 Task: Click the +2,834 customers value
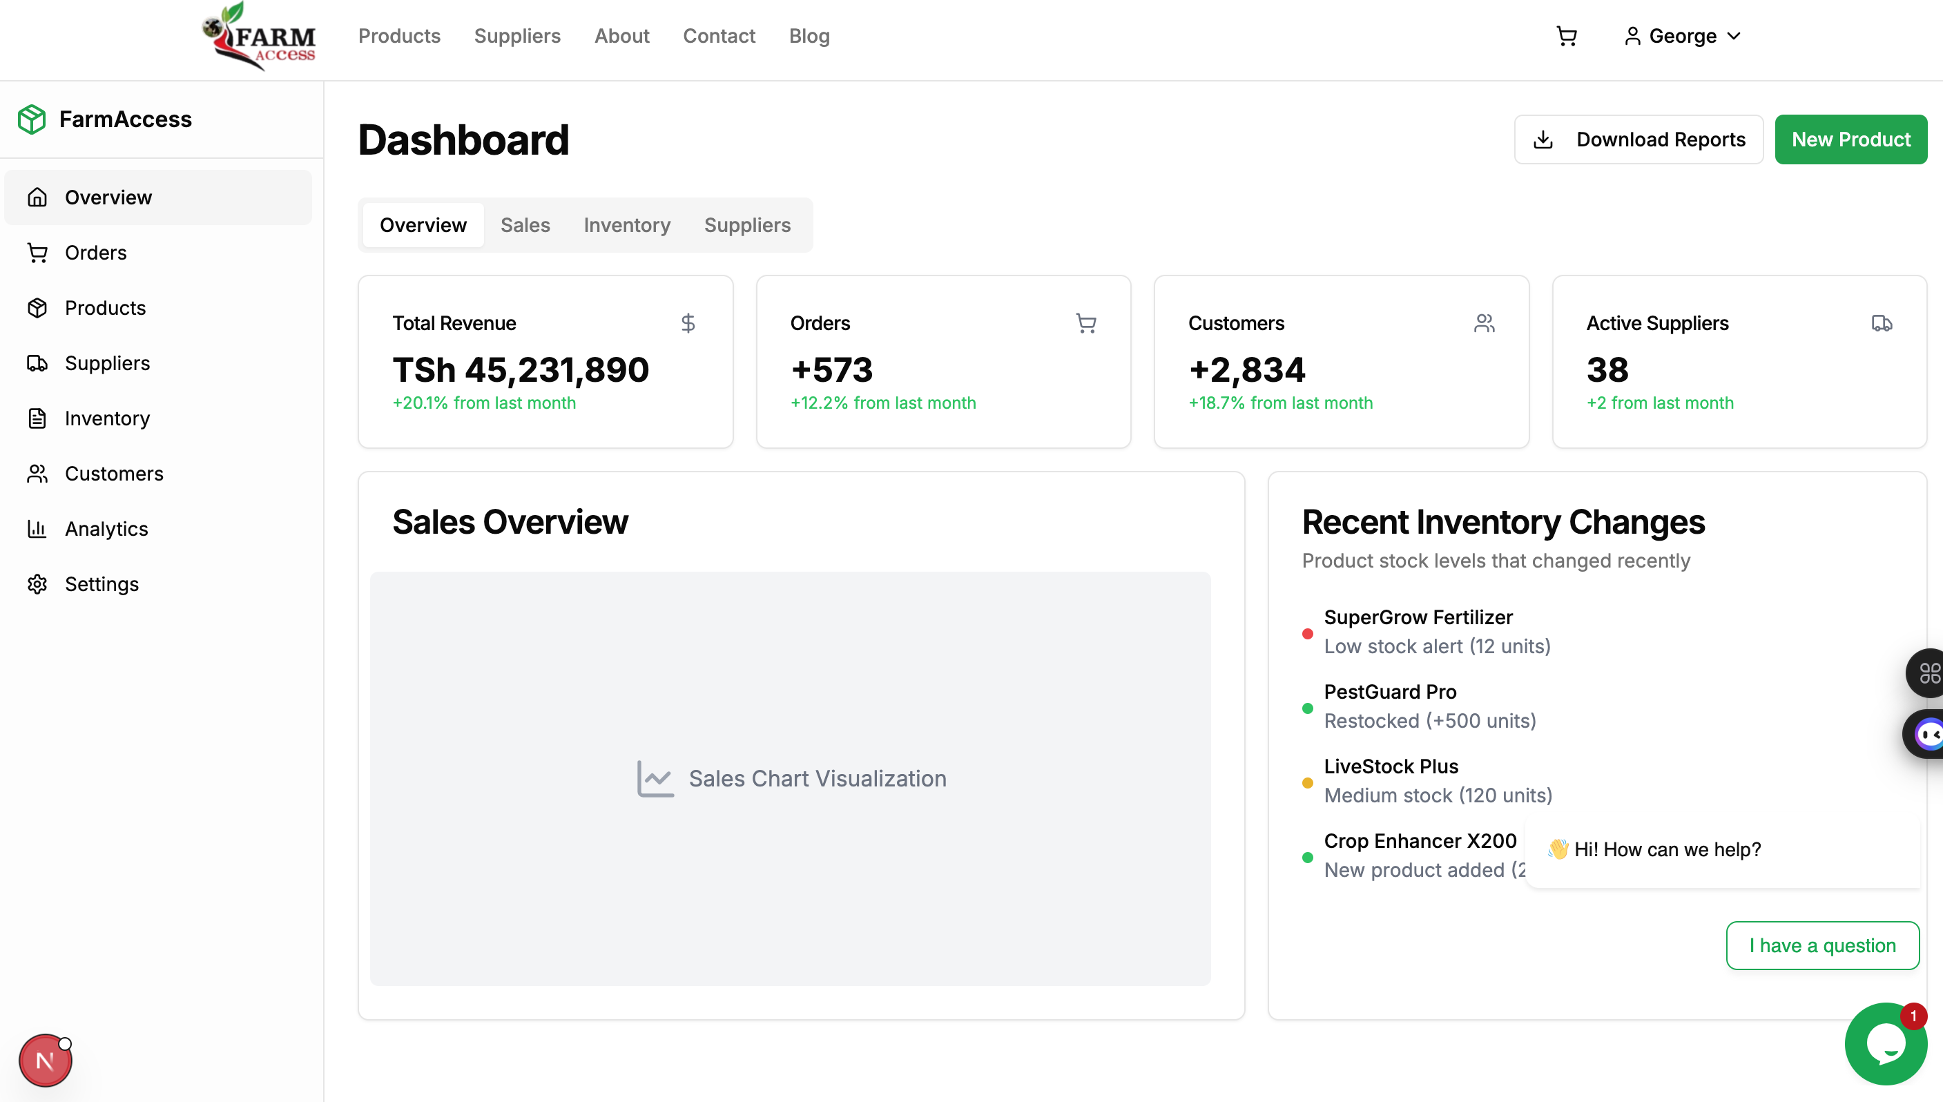(x=1247, y=369)
